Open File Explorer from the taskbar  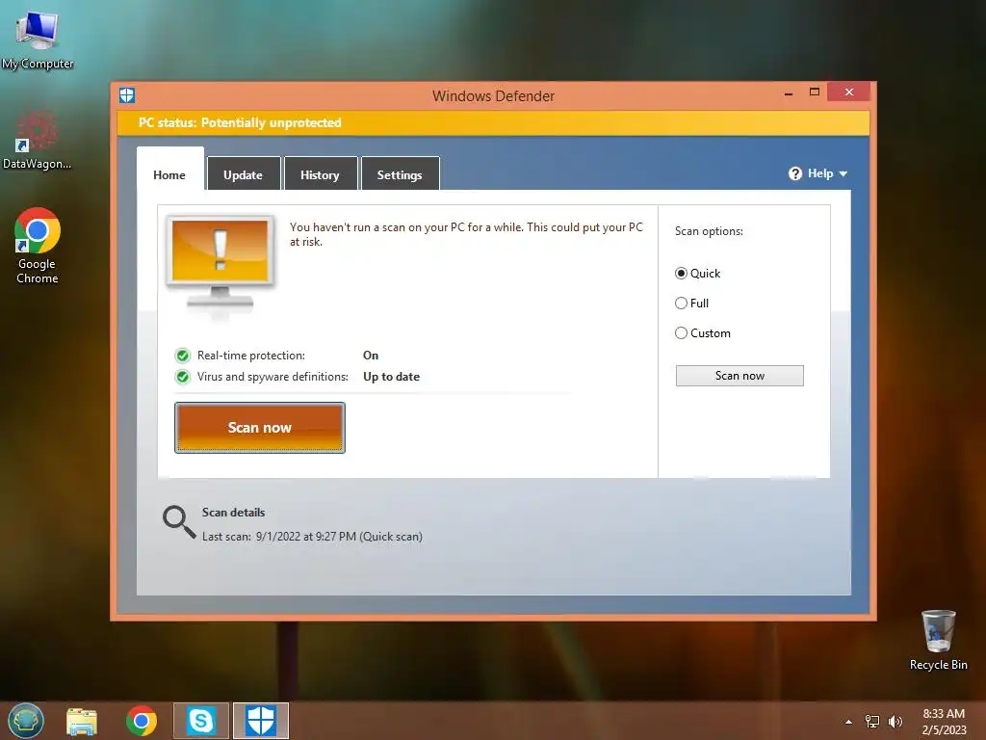[82, 721]
